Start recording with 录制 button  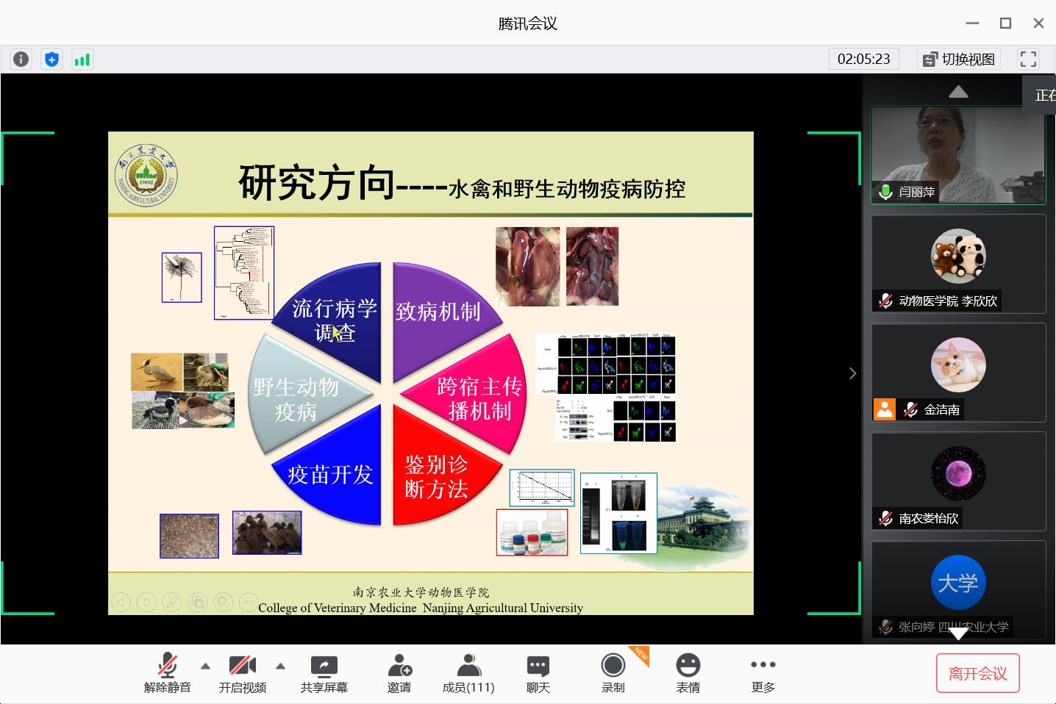613,673
